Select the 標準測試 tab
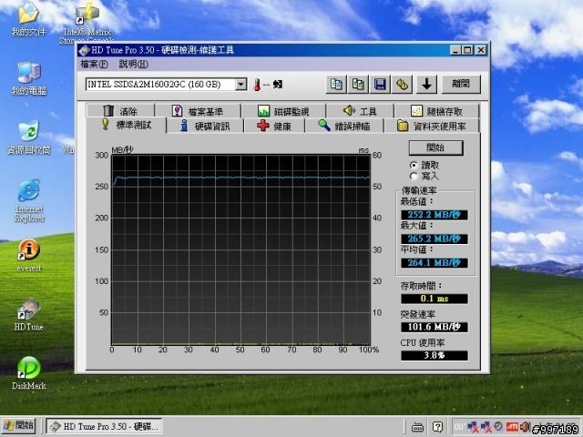This screenshot has height=437, width=583. [x=127, y=125]
